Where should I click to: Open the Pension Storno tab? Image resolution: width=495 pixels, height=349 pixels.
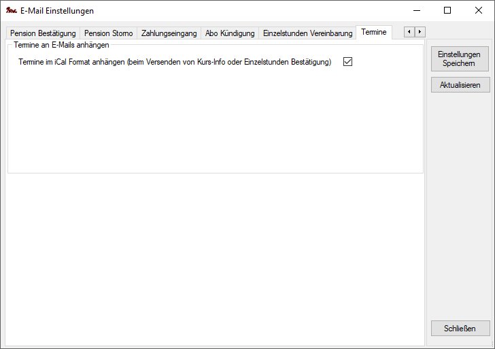[108, 33]
